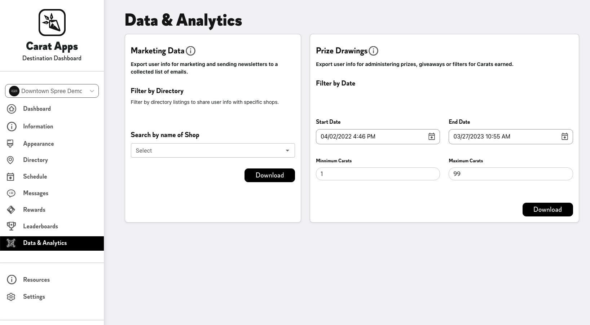Show Prize Drawings info tooltip icon

tap(373, 51)
